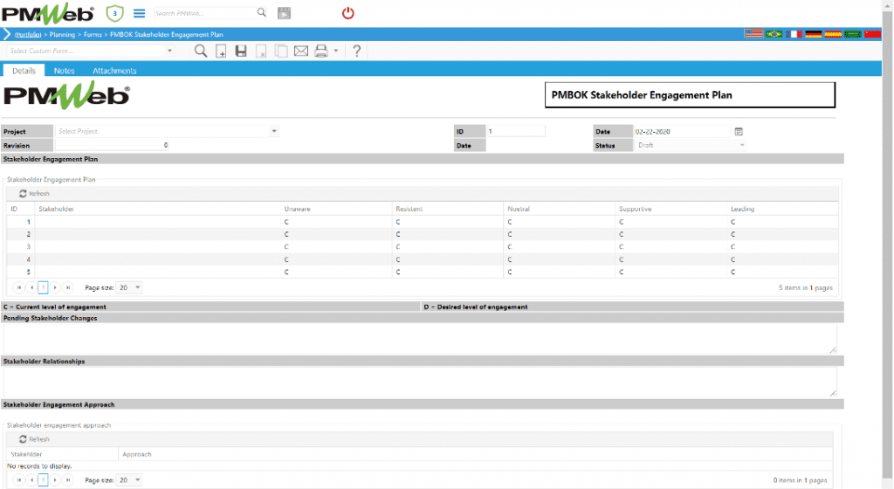Click the Resistent column header
Viewport: 894px width, 489px height.
(409, 209)
